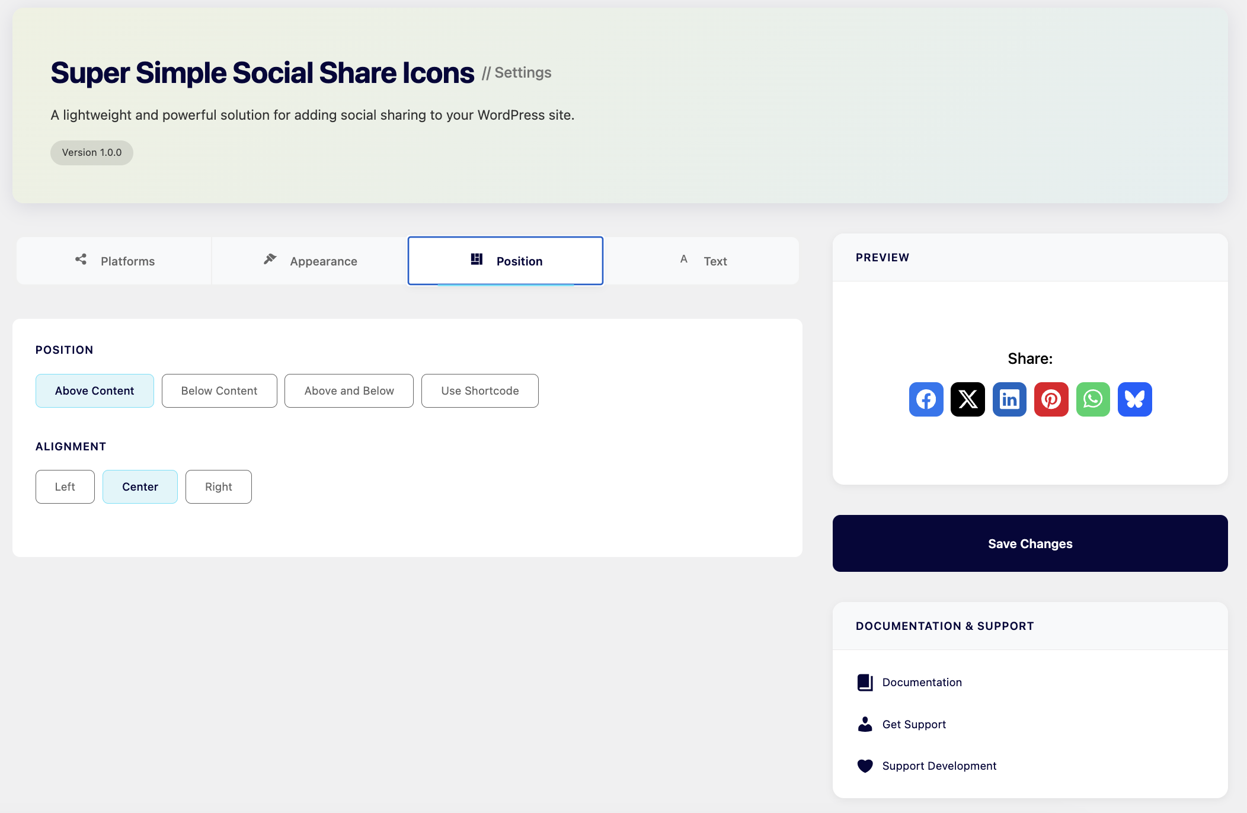Select Above Content position option
The width and height of the screenshot is (1247, 813).
click(x=95, y=391)
